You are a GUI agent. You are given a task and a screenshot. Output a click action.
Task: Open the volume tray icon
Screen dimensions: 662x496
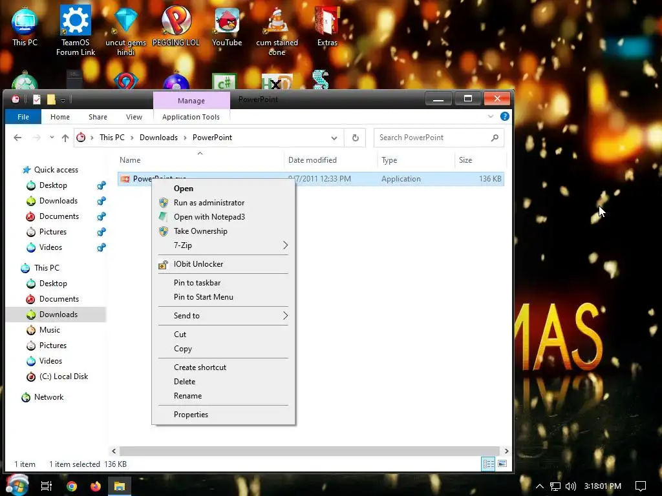[571, 486]
